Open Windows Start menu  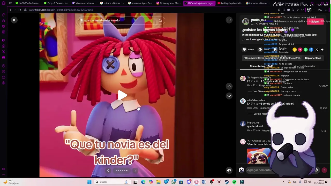pos(89,182)
